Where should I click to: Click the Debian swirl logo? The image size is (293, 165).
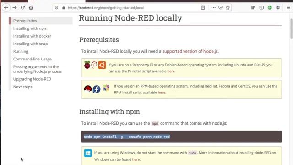point(94,65)
